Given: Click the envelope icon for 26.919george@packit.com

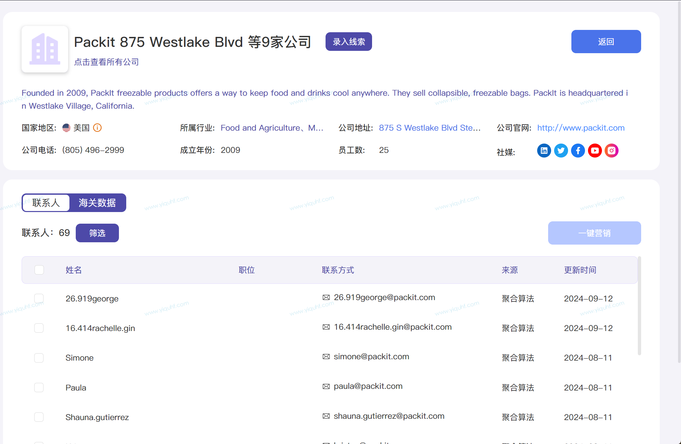Looking at the screenshot, I should tap(326, 297).
